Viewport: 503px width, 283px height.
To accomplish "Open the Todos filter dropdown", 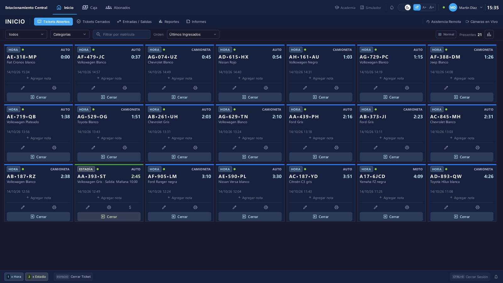I will pyautogui.click(x=26, y=35).
